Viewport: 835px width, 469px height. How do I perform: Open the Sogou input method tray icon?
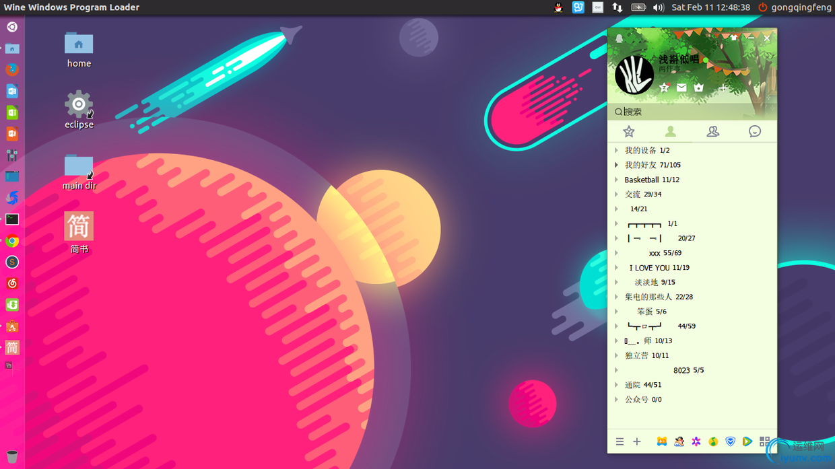[x=578, y=7]
